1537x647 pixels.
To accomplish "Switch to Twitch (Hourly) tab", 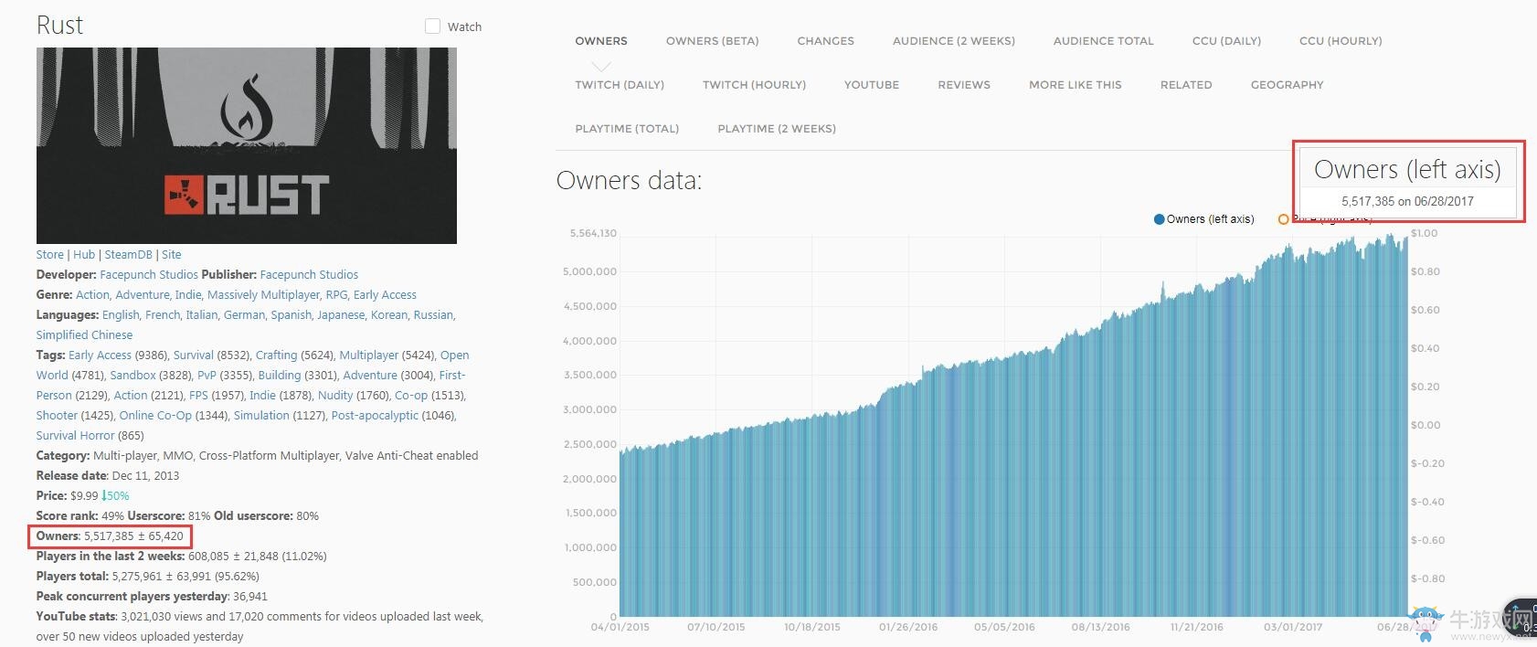I will pyautogui.click(x=754, y=85).
